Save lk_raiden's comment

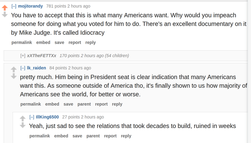[x=68, y=104]
